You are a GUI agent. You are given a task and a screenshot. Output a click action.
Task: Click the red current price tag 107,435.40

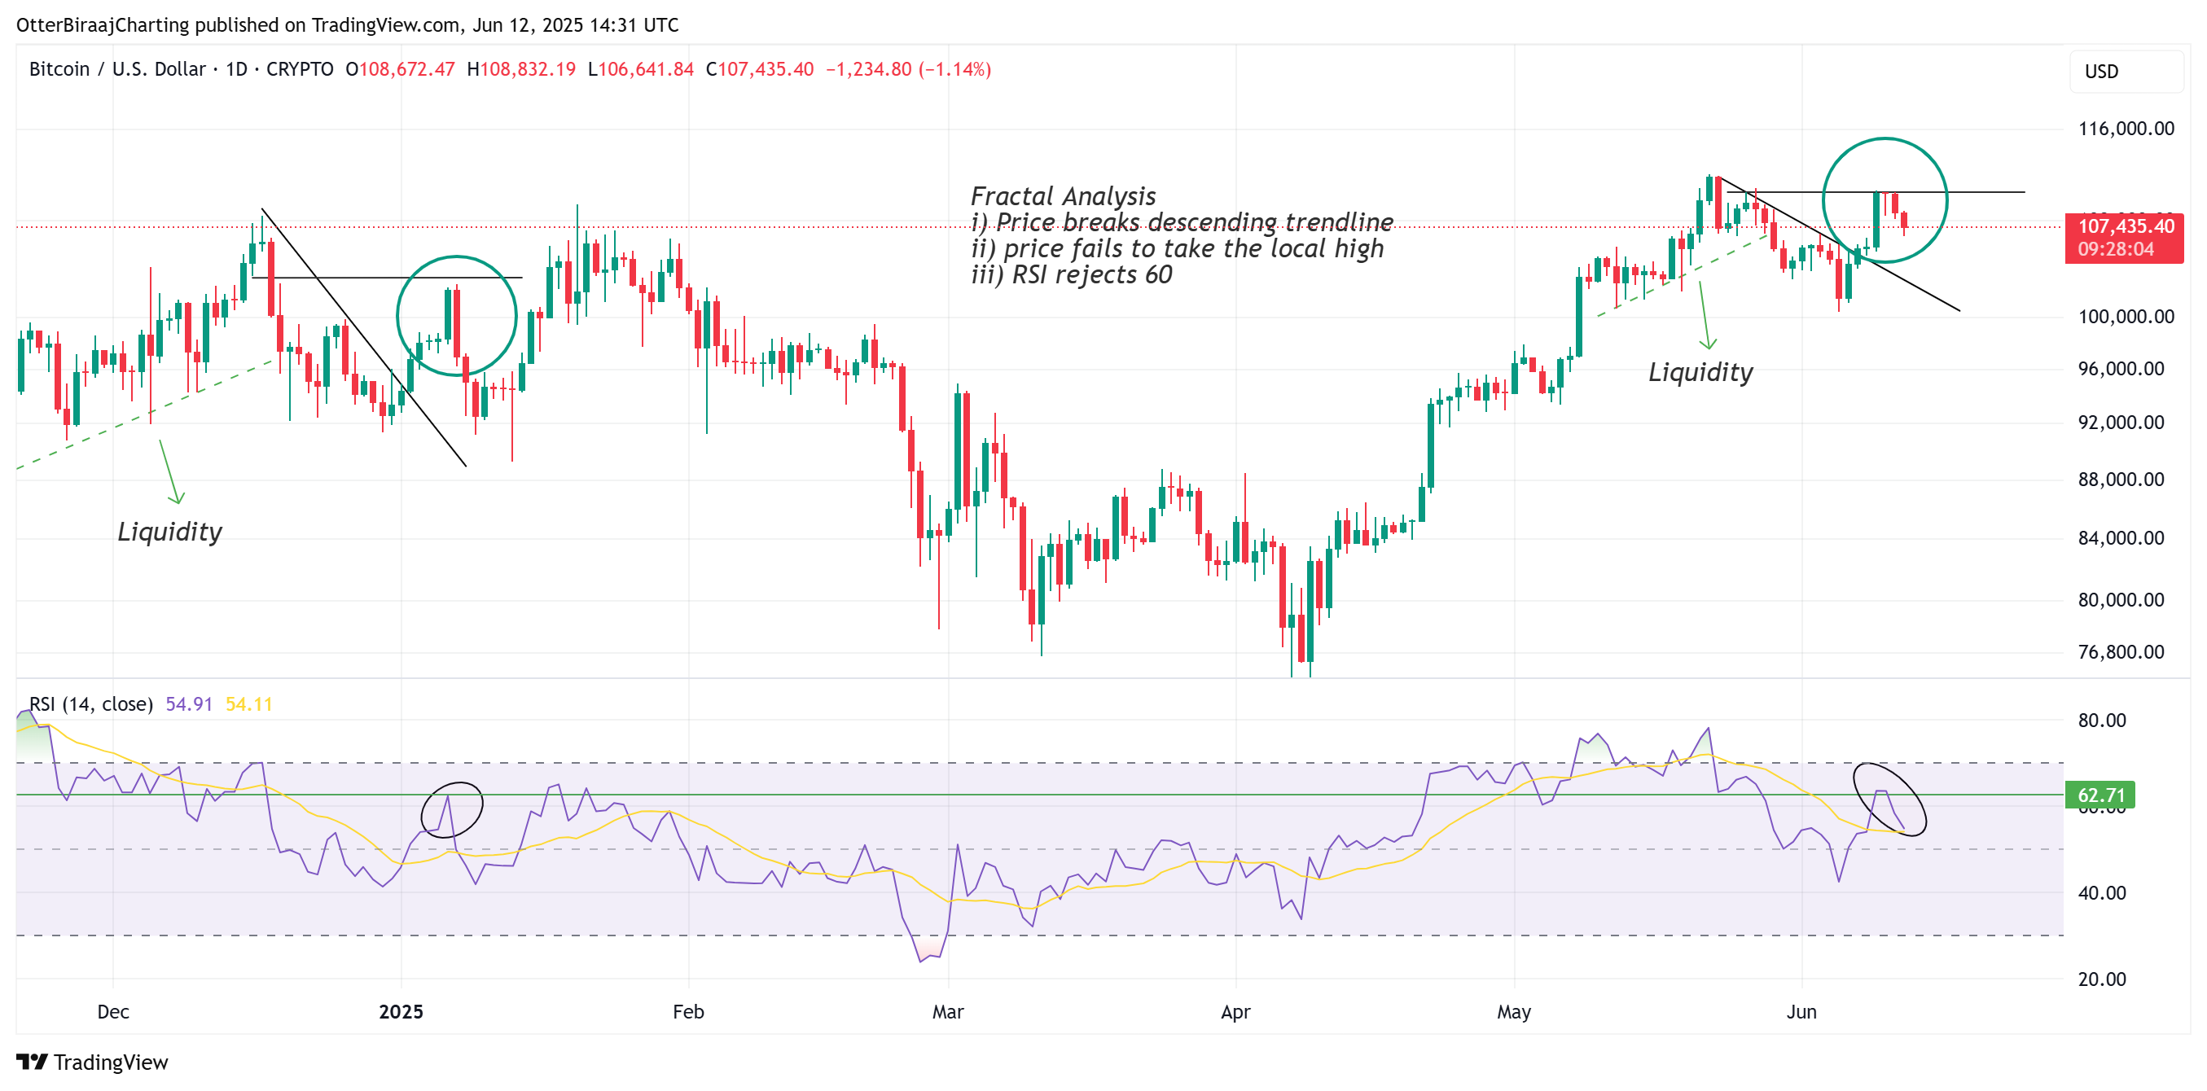(x=2125, y=226)
